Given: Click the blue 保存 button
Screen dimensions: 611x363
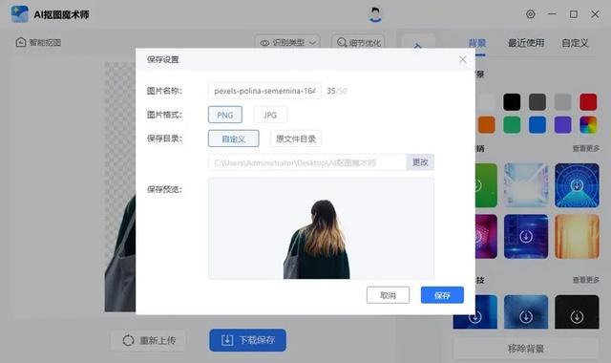Looking at the screenshot, I should pyautogui.click(x=442, y=295).
